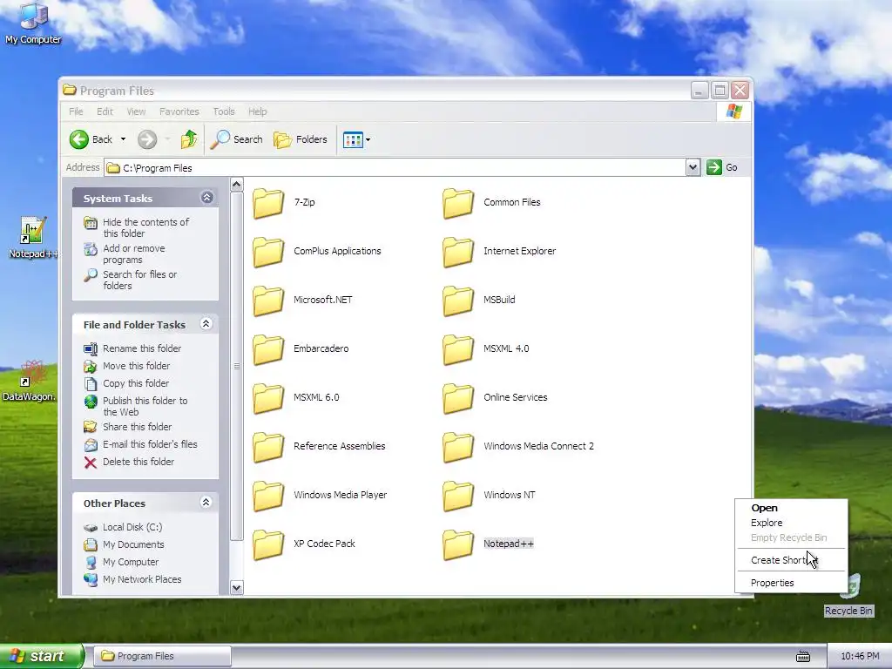The image size is (892, 669).
Task: Click the Forward arrow button
Action: pos(147,139)
